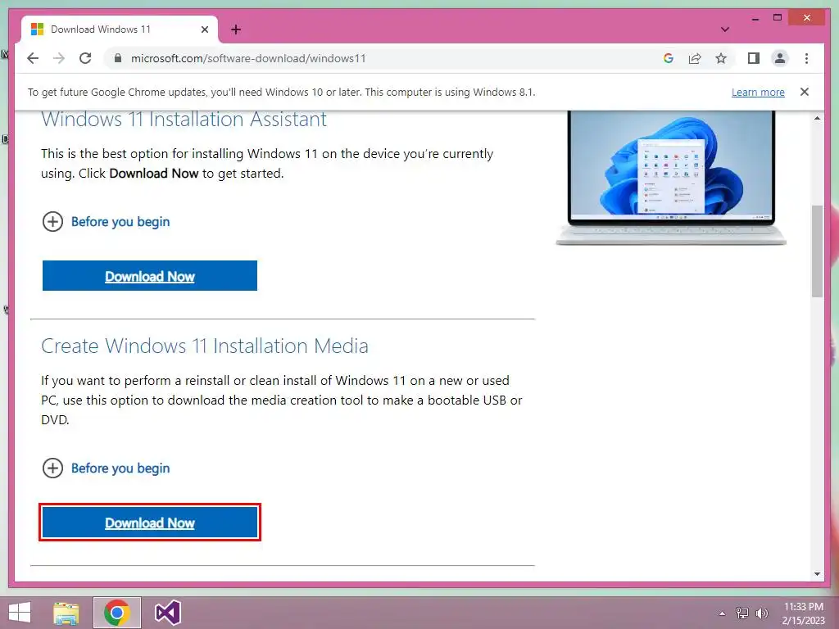Click the Create Windows 11 Installation Media heading

[x=204, y=346]
